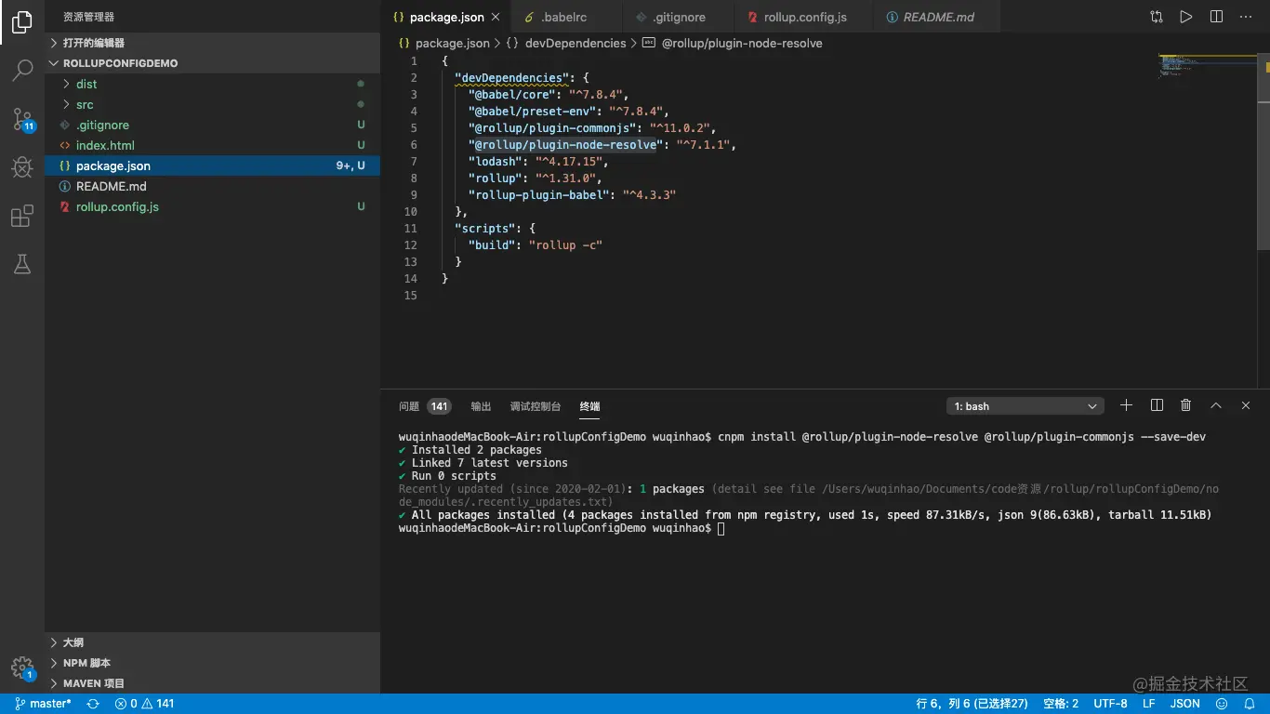
Task: Change encoding via UTF-8 status item
Action: click(x=1110, y=704)
